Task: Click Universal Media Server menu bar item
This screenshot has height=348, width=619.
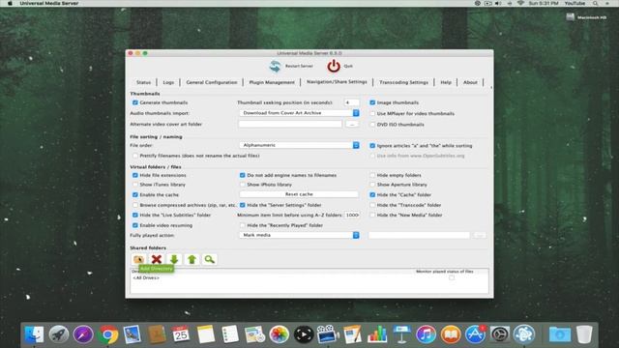Action: [49, 3]
